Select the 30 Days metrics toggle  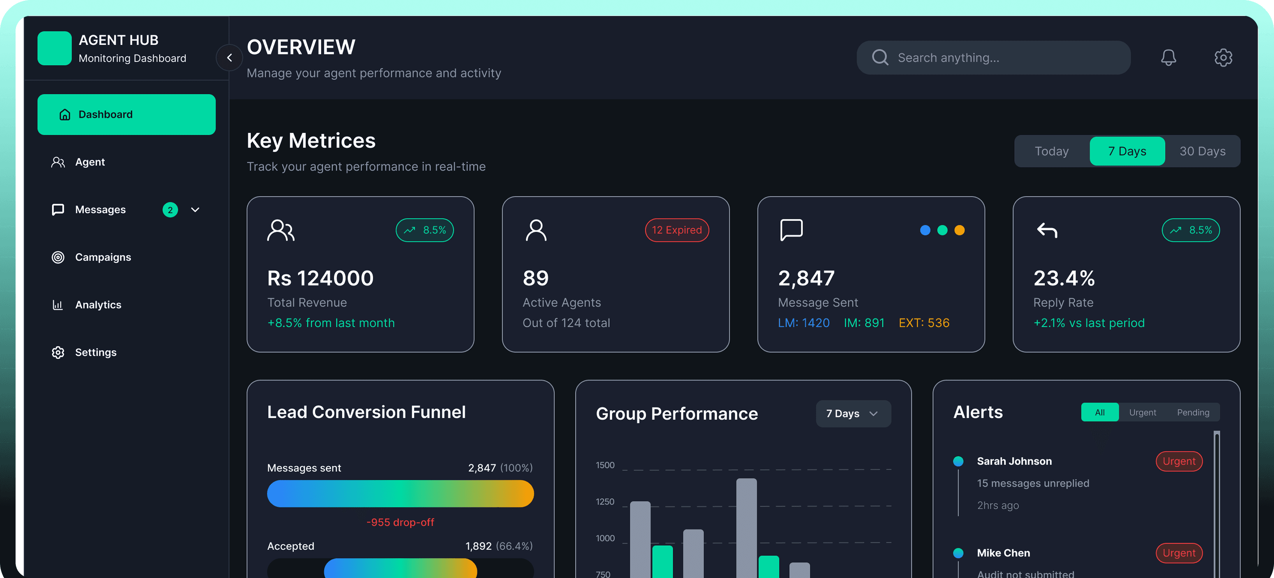click(x=1203, y=151)
